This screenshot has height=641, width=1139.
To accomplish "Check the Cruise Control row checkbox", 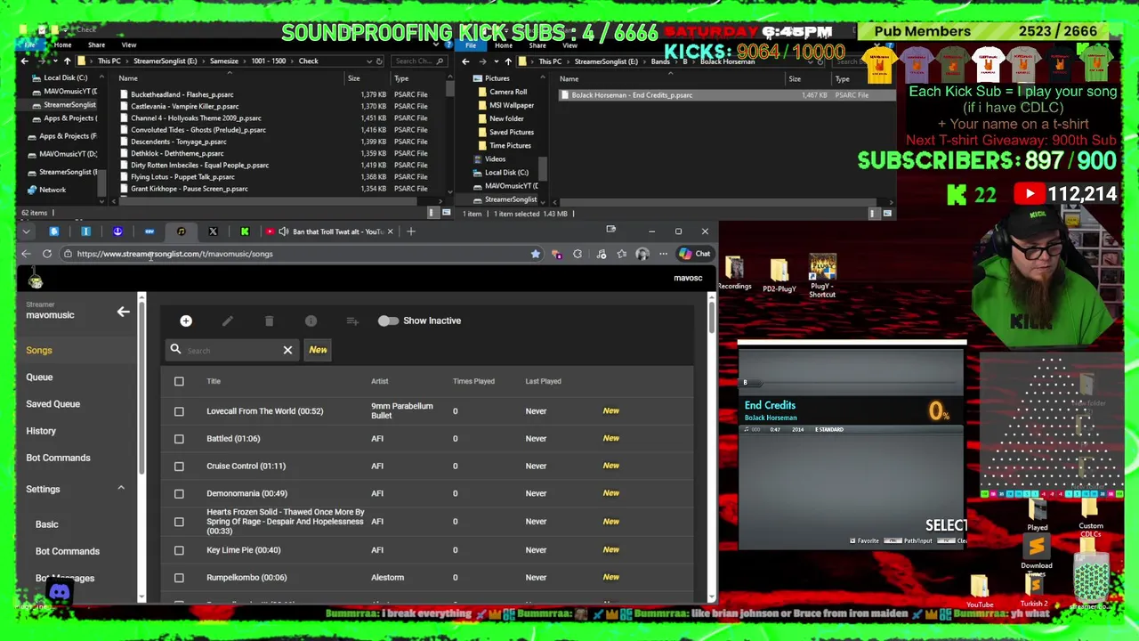I will pos(179,467).
